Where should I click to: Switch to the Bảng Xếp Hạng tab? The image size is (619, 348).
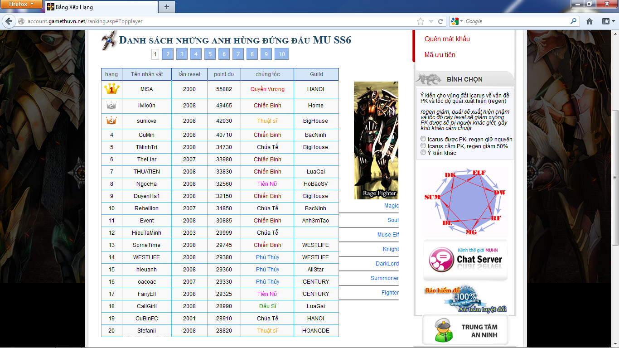pyautogui.click(x=101, y=7)
